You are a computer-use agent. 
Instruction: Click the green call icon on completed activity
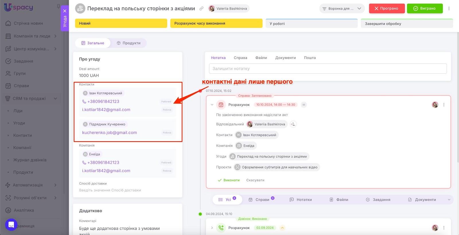221,228
